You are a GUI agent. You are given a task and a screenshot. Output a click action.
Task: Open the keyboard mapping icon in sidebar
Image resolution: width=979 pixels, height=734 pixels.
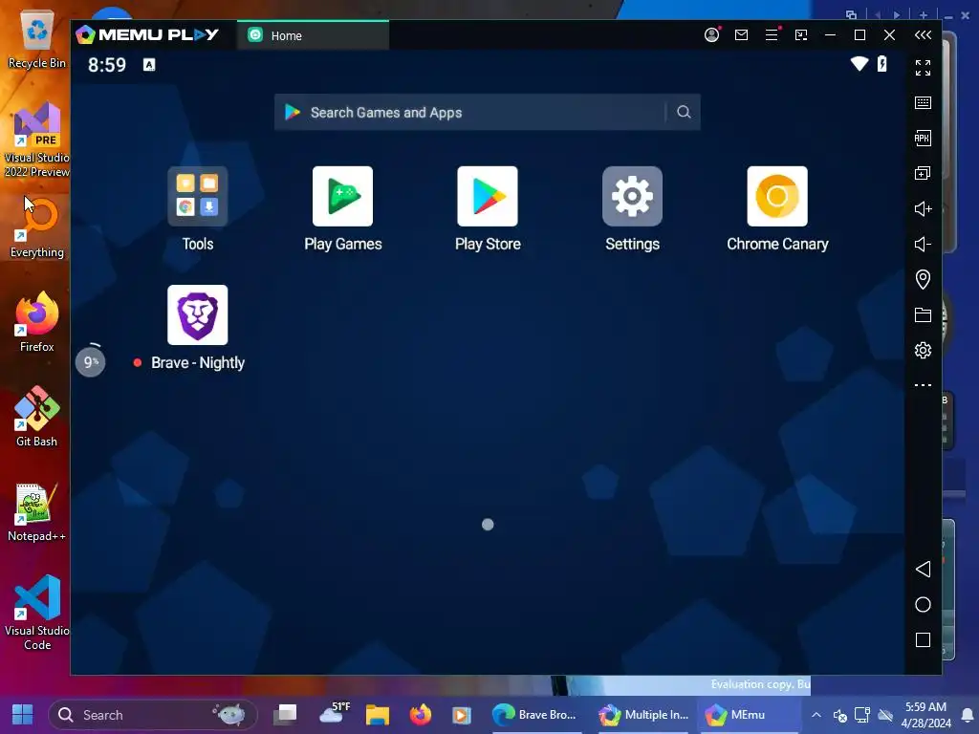923,103
